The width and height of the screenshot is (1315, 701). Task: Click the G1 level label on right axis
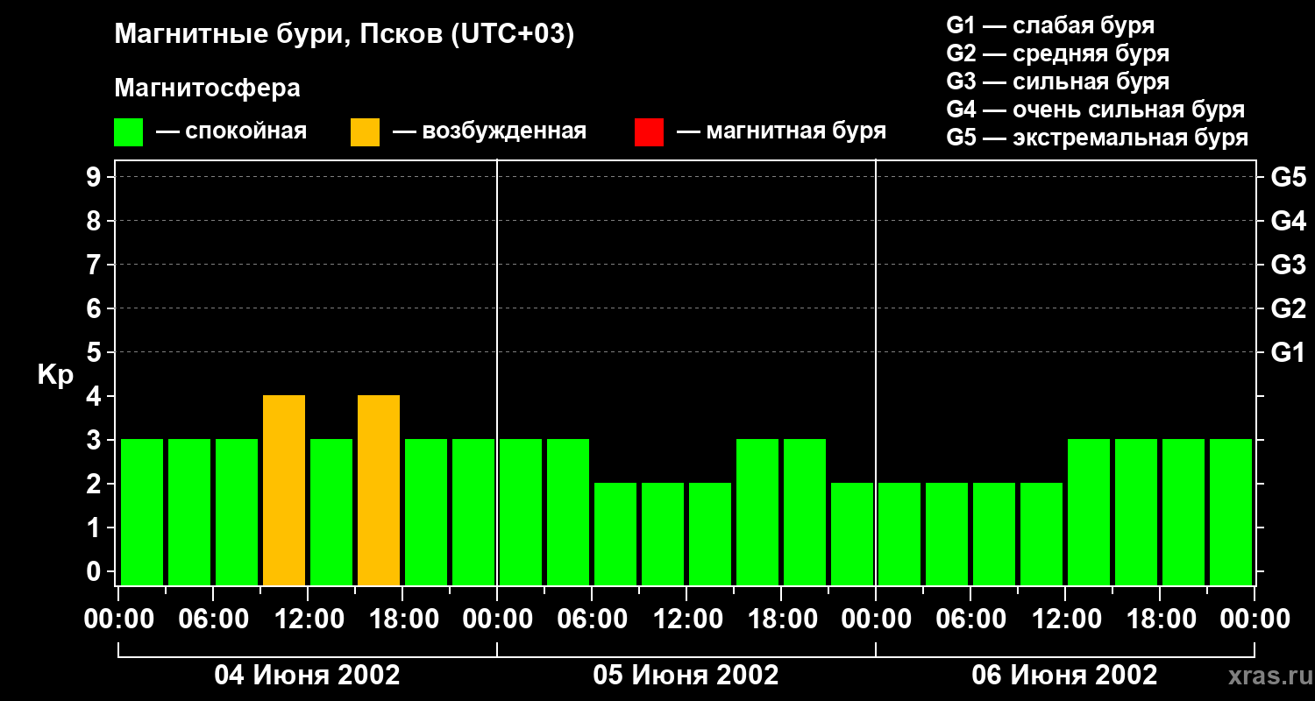click(x=1288, y=353)
